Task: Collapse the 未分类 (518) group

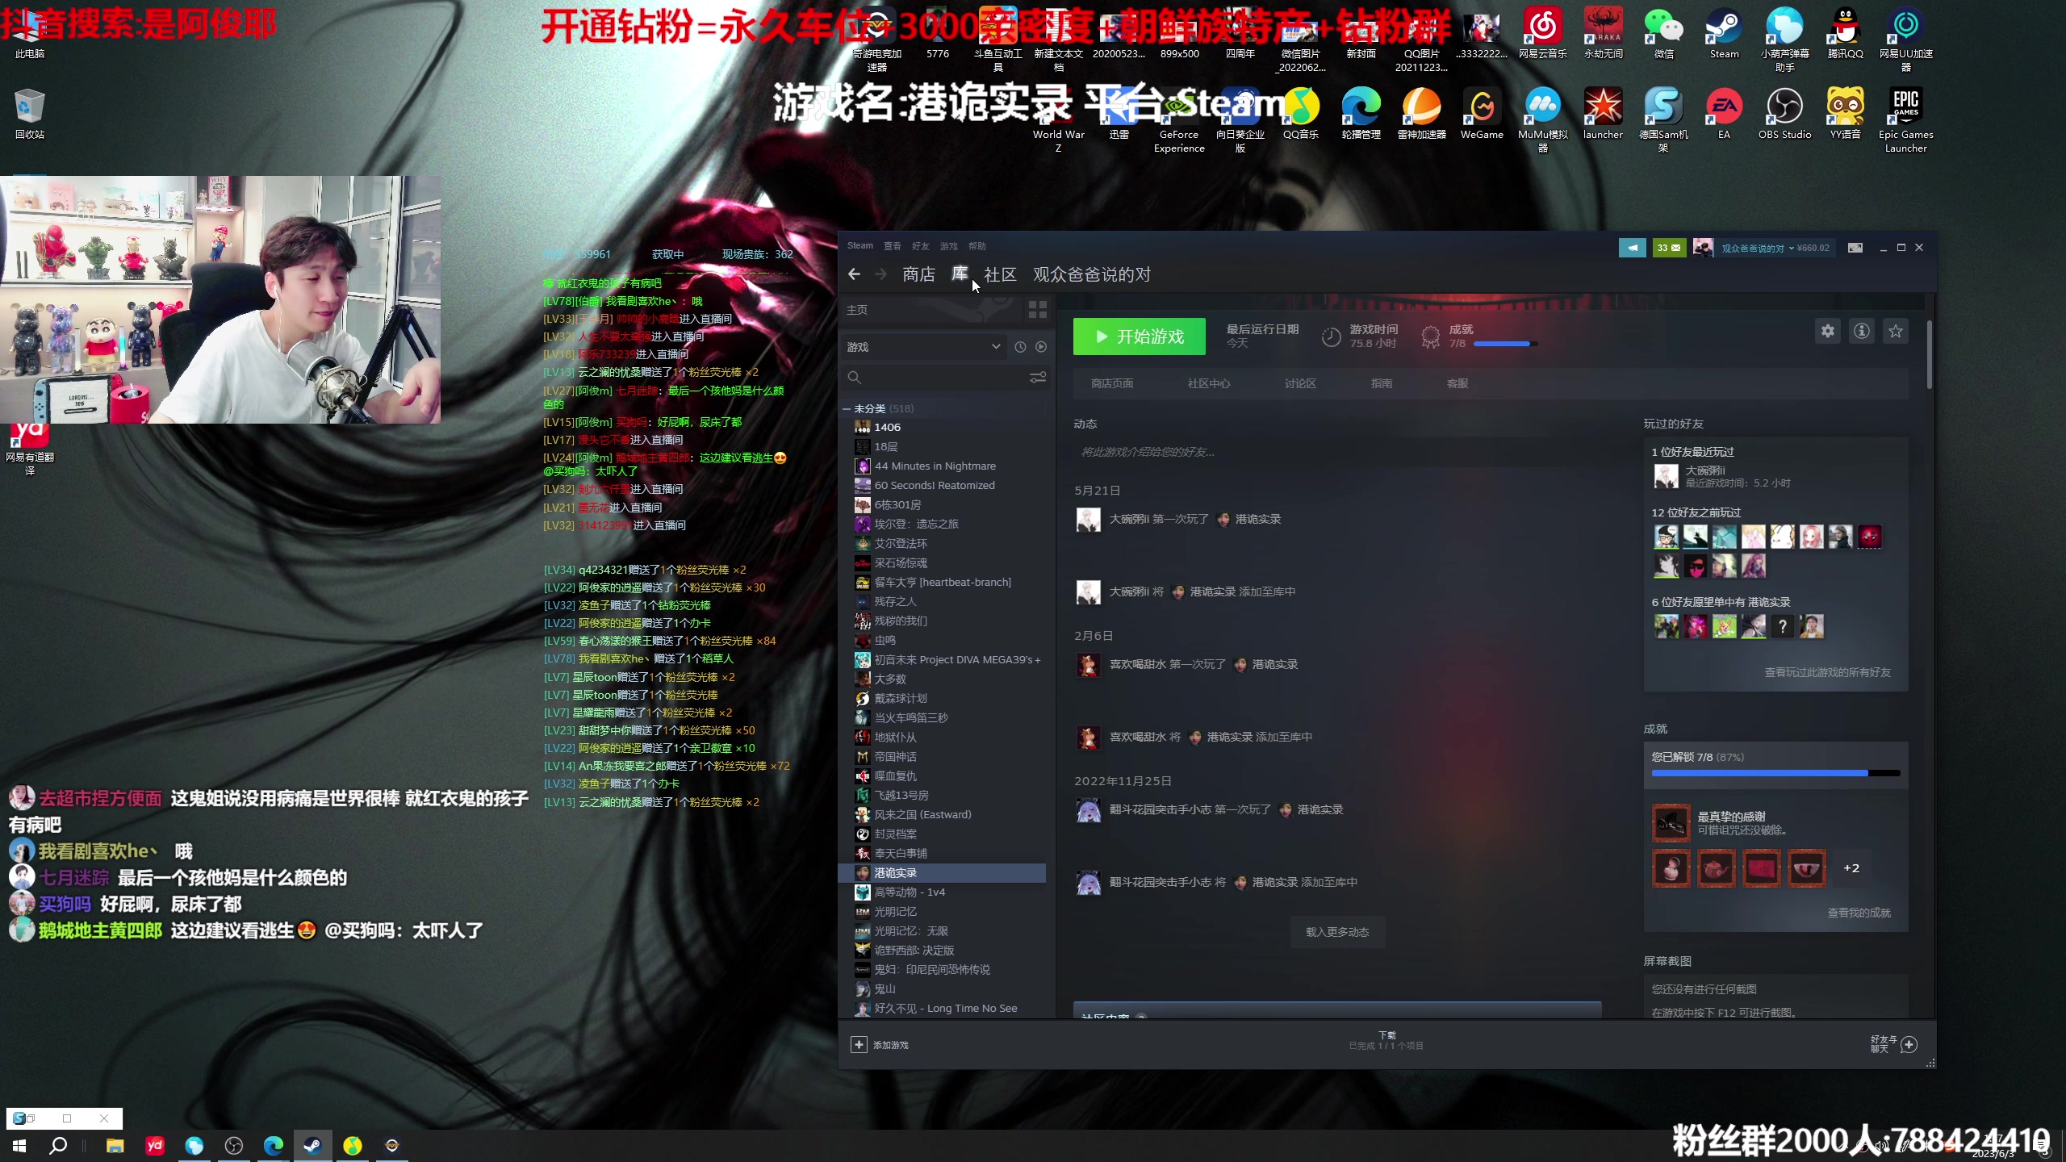Action: (847, 408)
